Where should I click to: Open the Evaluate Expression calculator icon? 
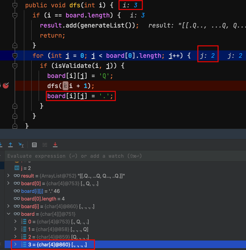coord(34,145)
